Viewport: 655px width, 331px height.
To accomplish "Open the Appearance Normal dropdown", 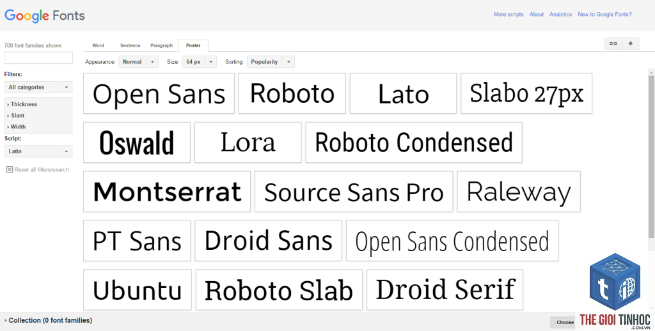I will point(138,62).
